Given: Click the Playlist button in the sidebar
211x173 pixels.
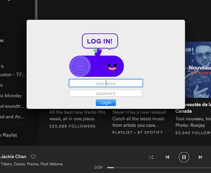Looking at the screenshot, I should (8, 135).
